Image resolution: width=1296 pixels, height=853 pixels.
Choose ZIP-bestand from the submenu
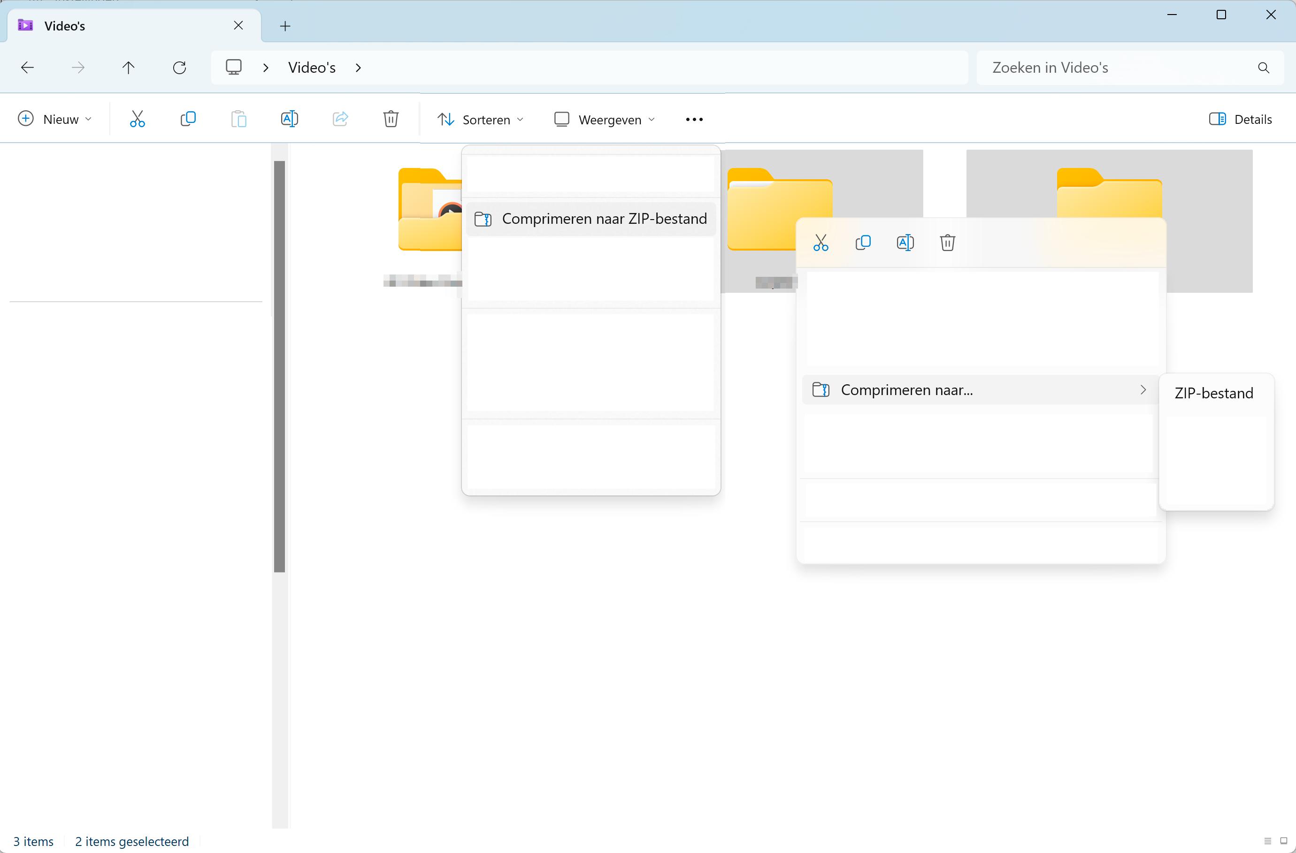pos(1214,393)
